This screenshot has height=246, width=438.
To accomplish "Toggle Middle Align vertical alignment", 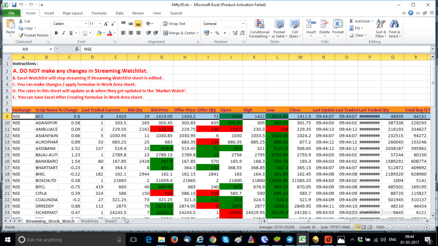I will pos(130,24).
